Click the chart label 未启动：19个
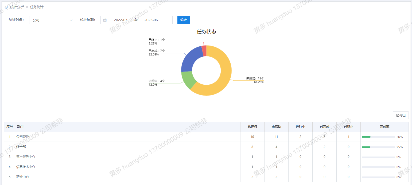Screen dimensions: 412x185 click(255, 78)
